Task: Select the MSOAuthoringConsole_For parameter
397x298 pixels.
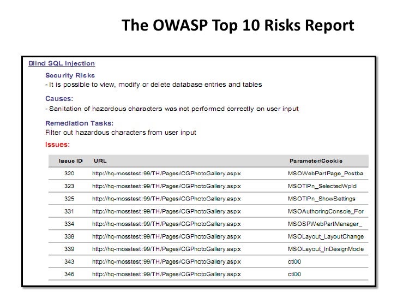Action: tap(326, 211)
